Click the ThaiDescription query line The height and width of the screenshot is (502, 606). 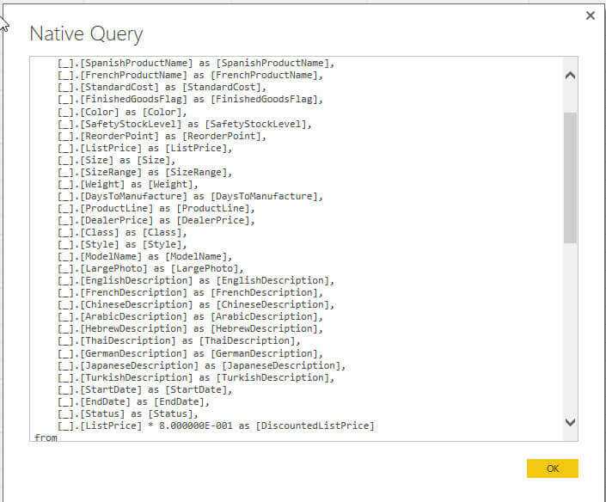pyautogui.click(x=179, y=340)
